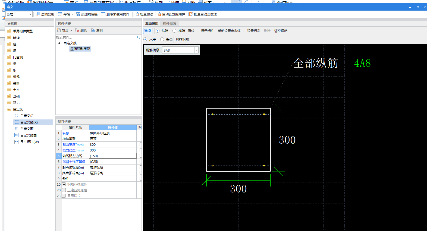The width and height of the screenshot is (427, 231).
Task: Select the 屋面异形压顶 component
Action: click(x=80, y=49)
